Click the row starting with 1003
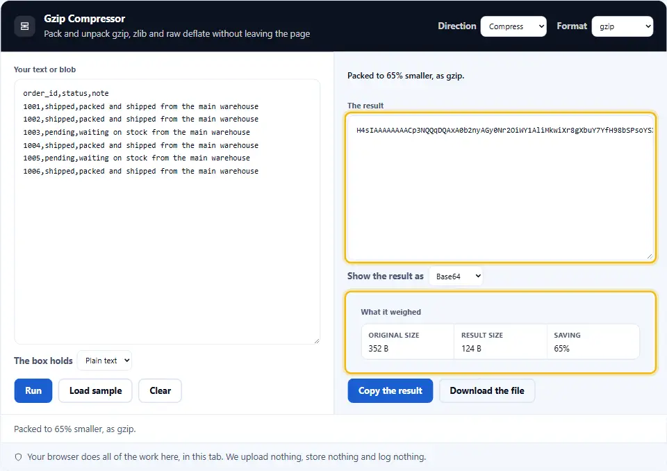The image size is (667, 471). pos(137,132)
